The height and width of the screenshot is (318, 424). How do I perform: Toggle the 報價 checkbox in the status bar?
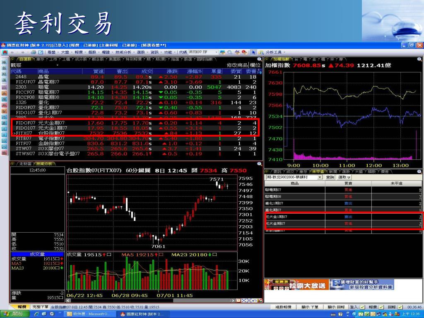[381, 307]
